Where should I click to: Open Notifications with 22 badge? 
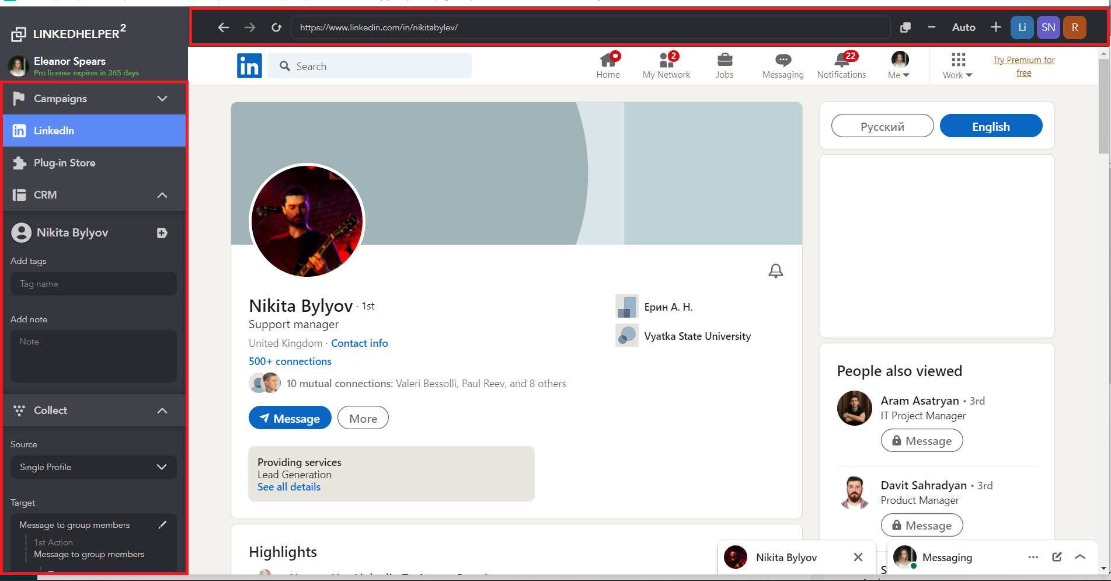point(841,65)
